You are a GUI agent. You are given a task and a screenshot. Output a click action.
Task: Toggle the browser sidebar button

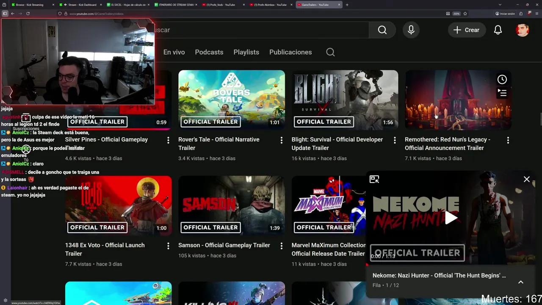[x=5, y=14]
